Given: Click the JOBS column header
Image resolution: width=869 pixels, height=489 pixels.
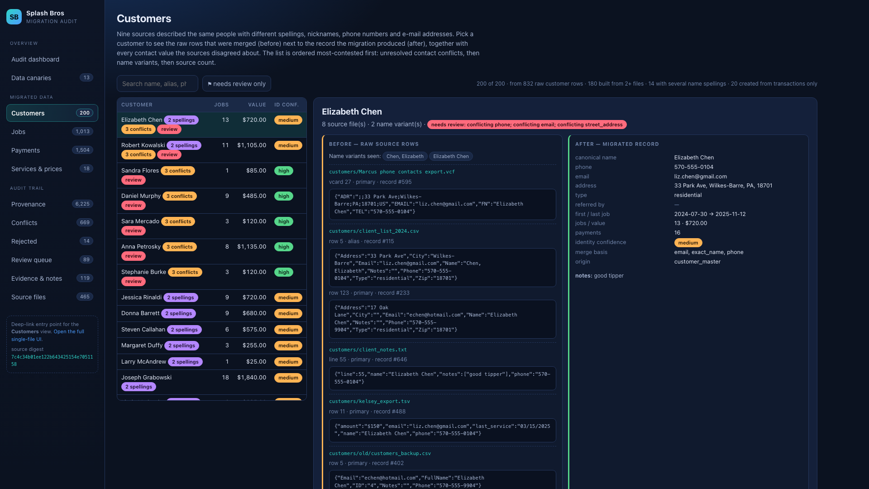Looking at the screenshot, I should pos(221,105).
